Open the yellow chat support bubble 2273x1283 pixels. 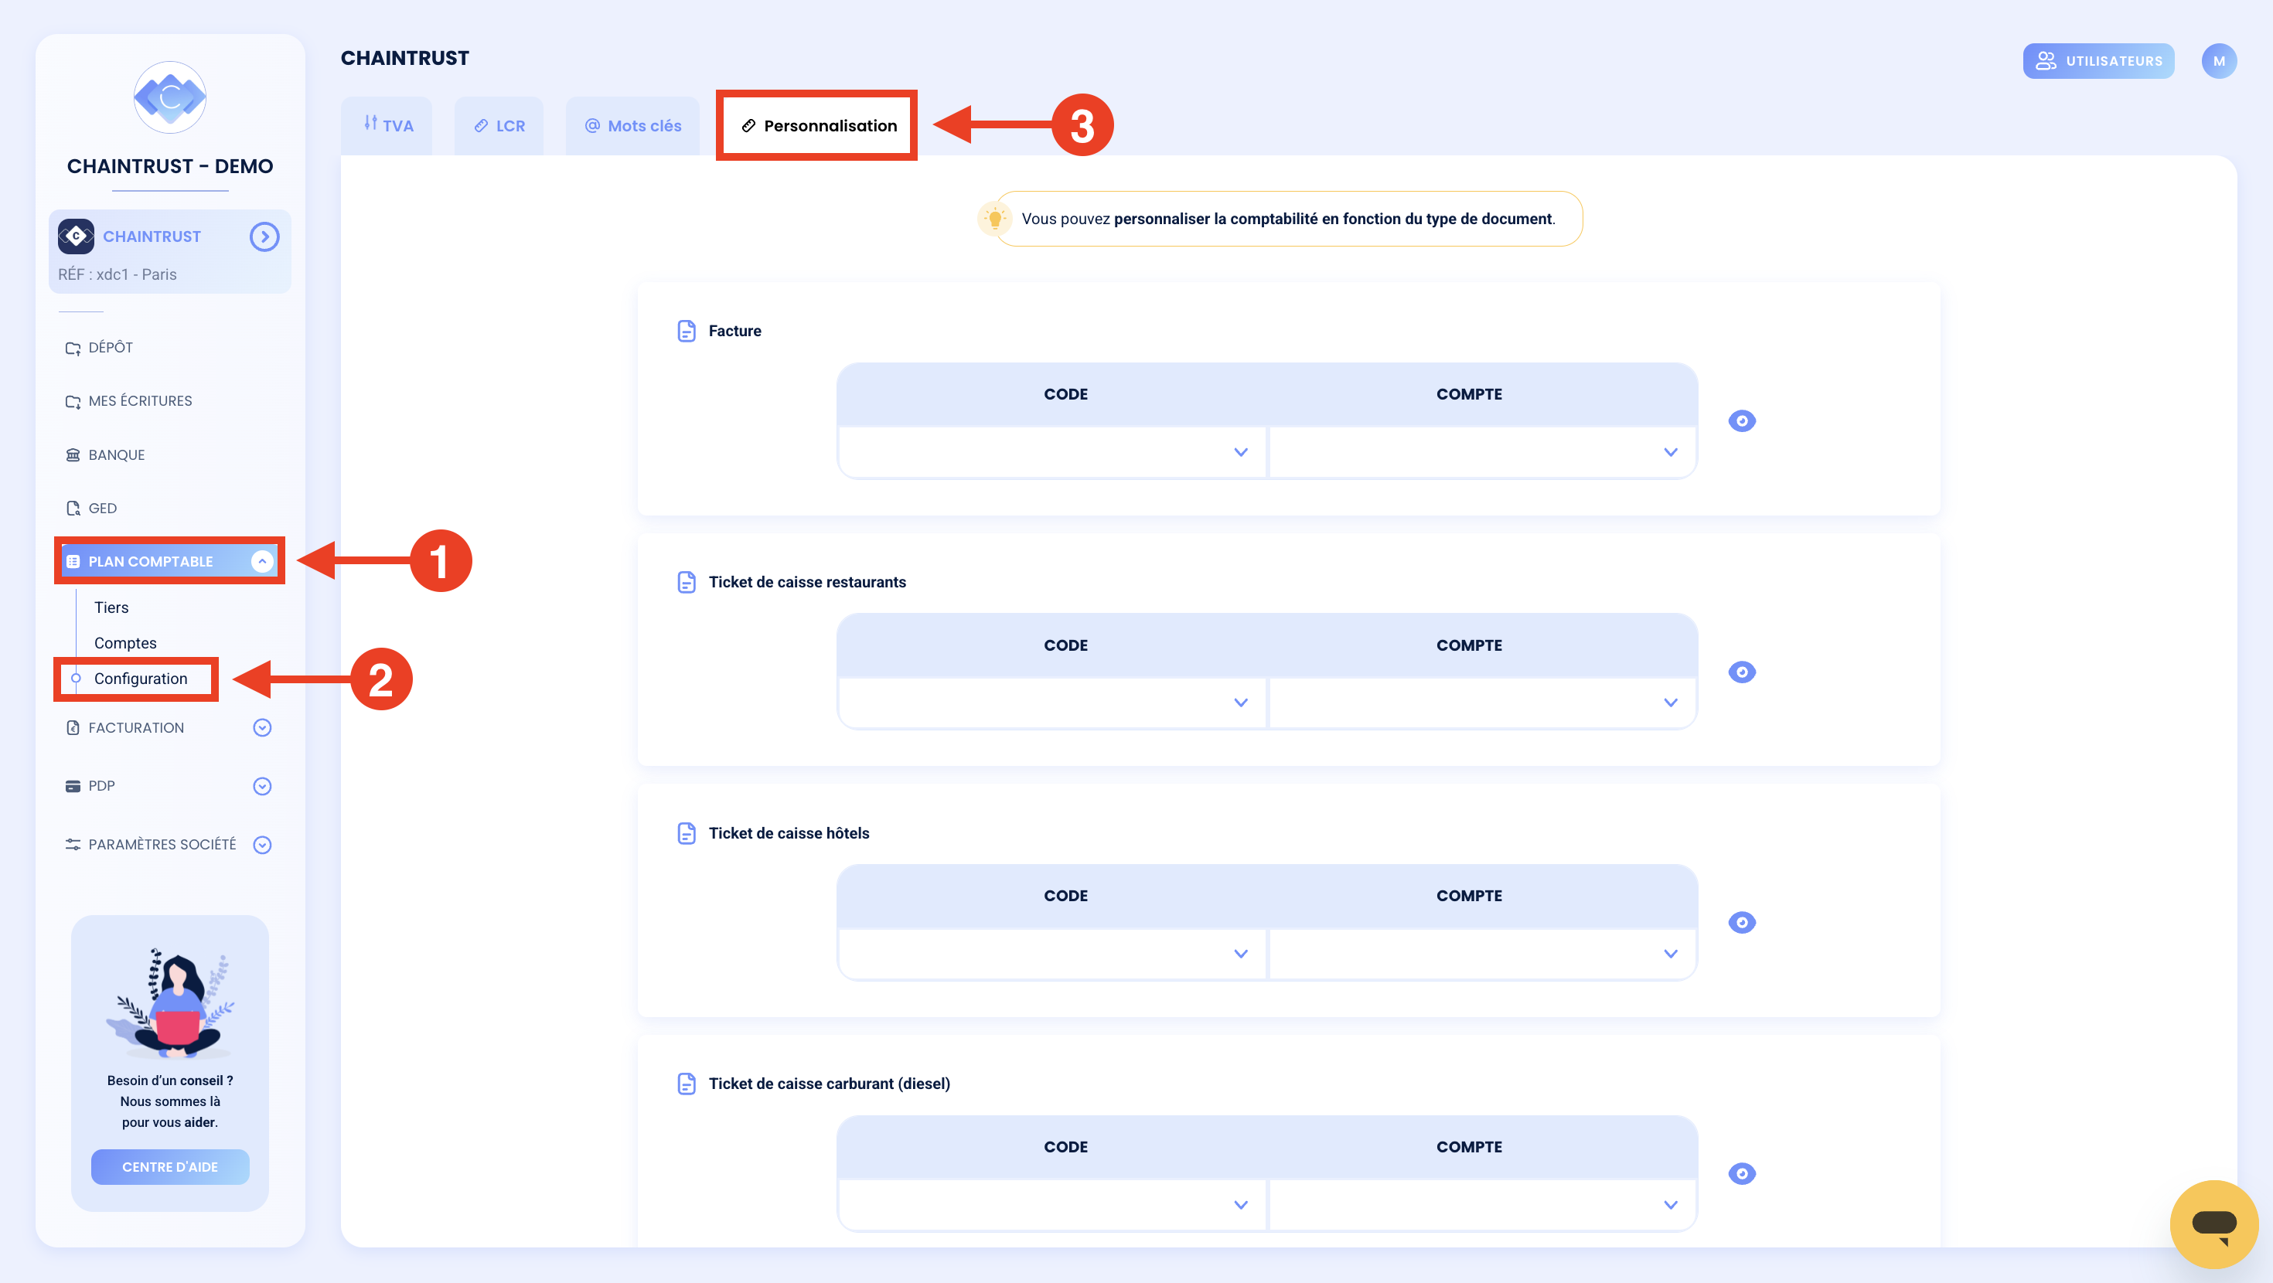point(2213,1224)
